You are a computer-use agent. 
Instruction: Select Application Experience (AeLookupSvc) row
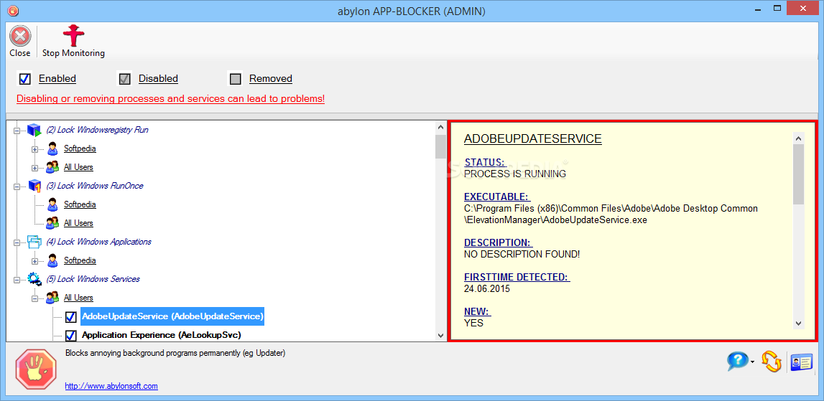tap(162, 335)
